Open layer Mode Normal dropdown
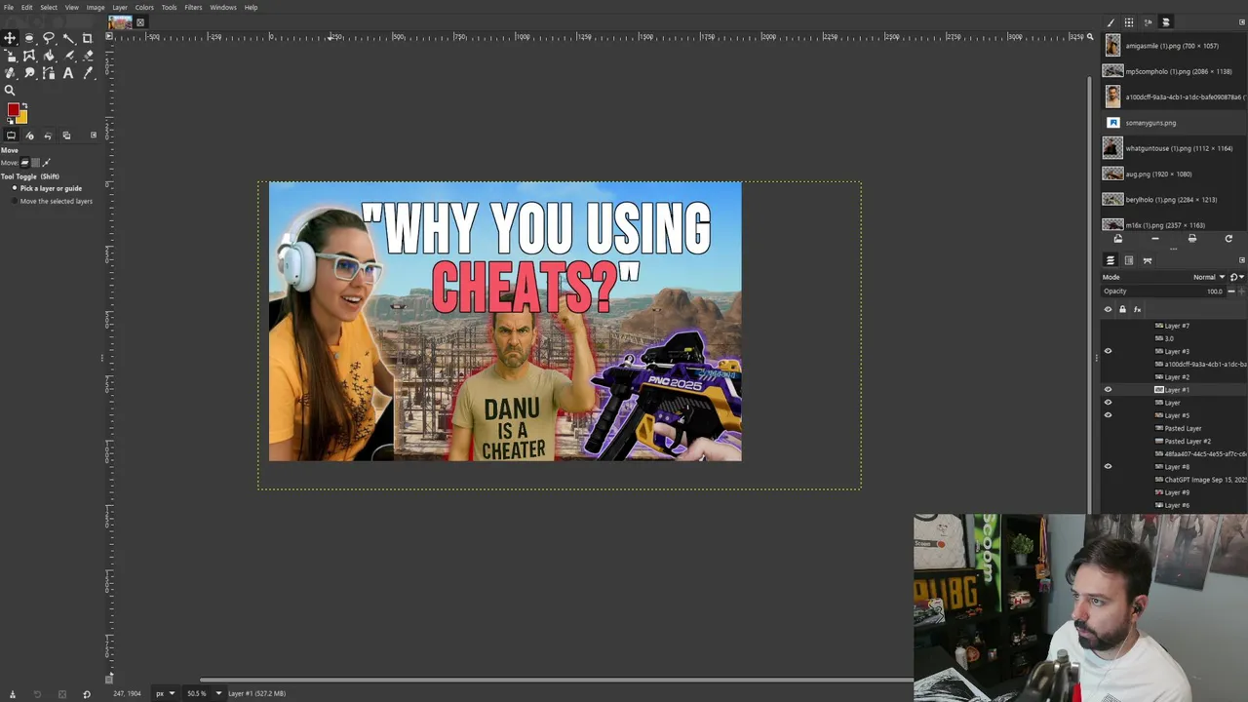The image size is (1248, 702). point(1209,277)
